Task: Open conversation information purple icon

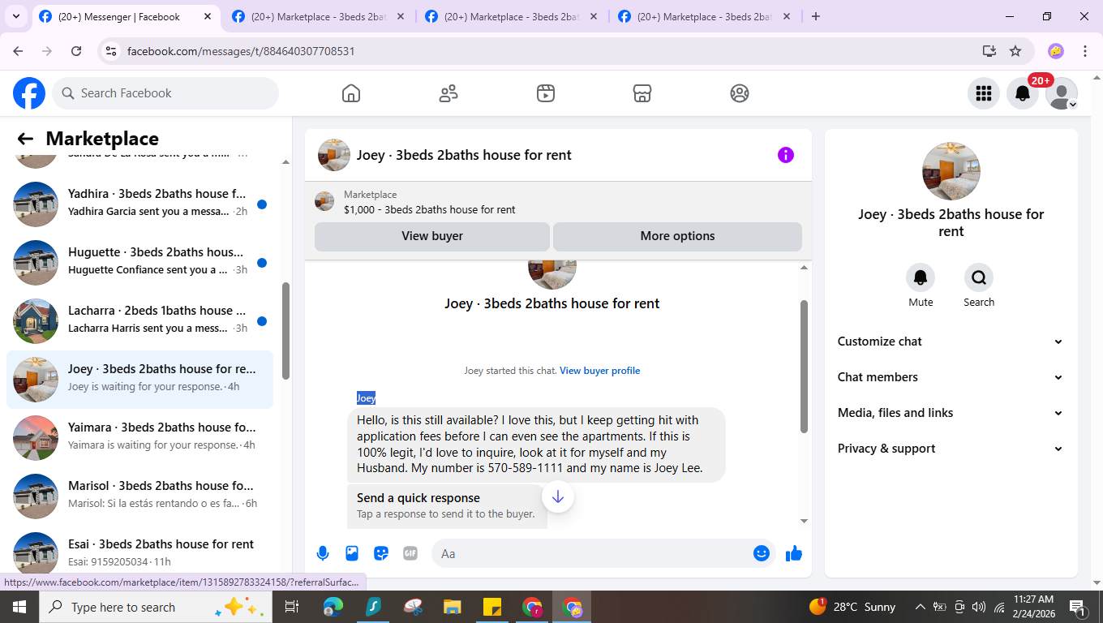Action: (786, 155)
